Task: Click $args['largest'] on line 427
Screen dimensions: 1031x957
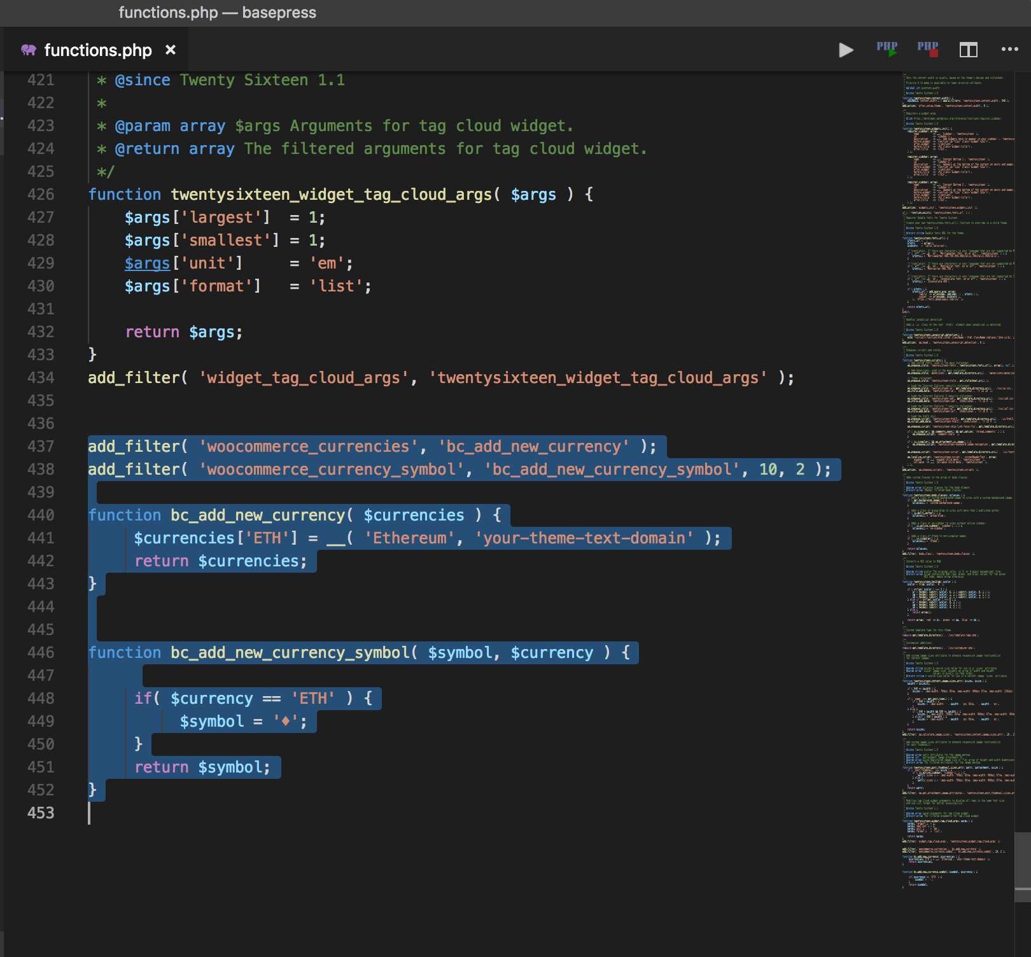Action: point(198,218)
